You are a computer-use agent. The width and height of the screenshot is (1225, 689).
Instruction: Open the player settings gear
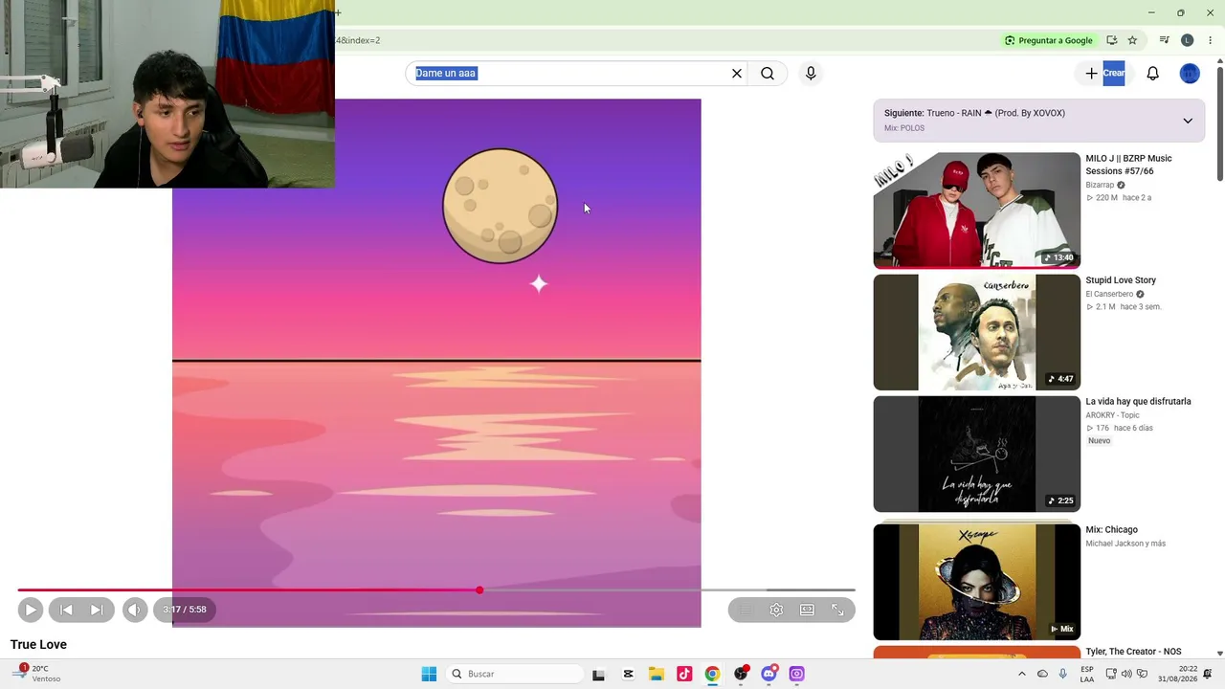coord(776,610)
